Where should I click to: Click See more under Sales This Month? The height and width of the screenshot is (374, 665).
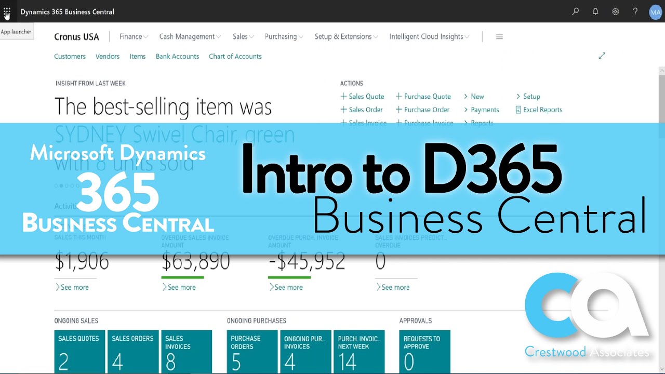[72, 287]
